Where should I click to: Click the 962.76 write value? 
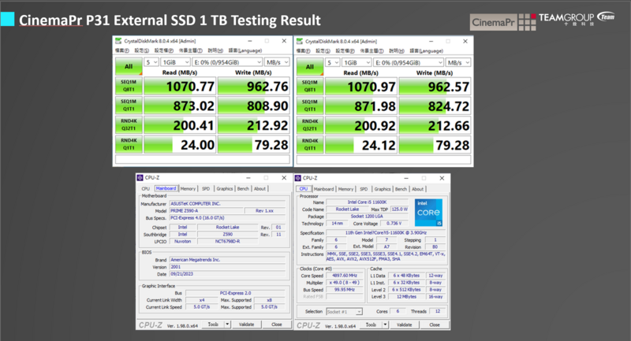pos(267,87)
